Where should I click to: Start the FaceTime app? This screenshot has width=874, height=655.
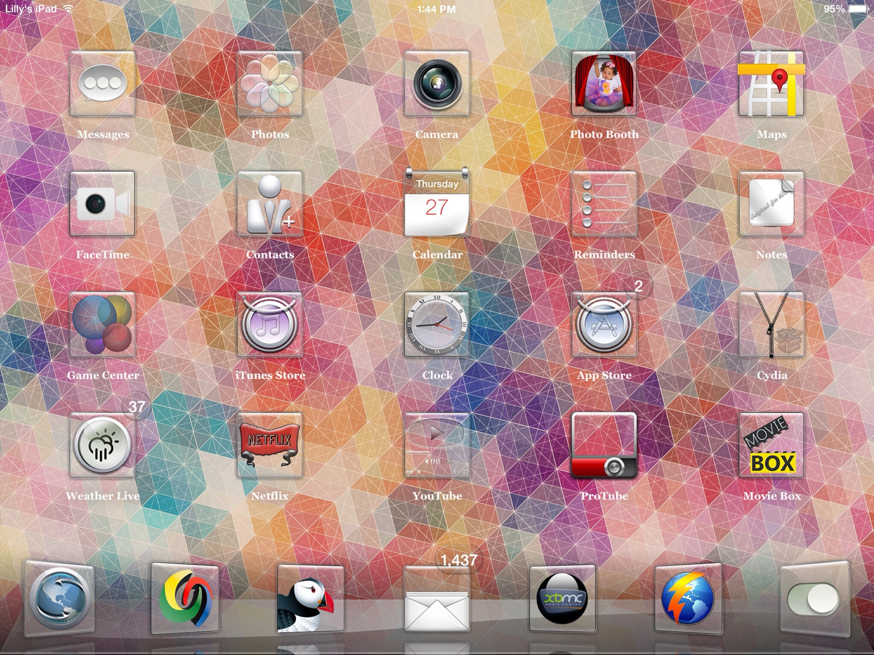point(102,204)
